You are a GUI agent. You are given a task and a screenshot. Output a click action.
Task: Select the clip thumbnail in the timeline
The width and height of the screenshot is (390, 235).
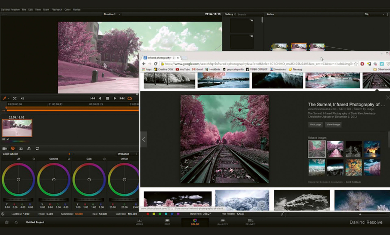click(x=17, y=128)
